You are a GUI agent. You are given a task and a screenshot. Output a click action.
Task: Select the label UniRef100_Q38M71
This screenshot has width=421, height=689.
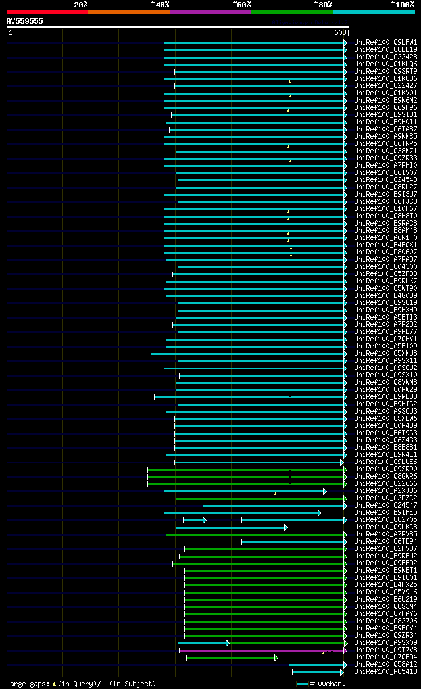[x=385, y=151]
